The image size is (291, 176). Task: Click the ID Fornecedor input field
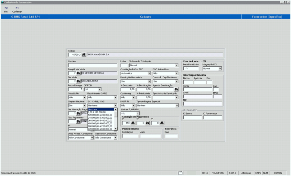(213, 117)
